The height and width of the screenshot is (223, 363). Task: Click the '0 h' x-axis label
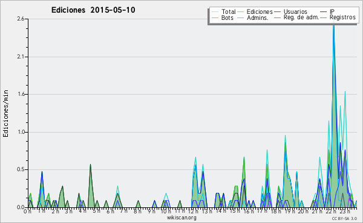(28, 211)
